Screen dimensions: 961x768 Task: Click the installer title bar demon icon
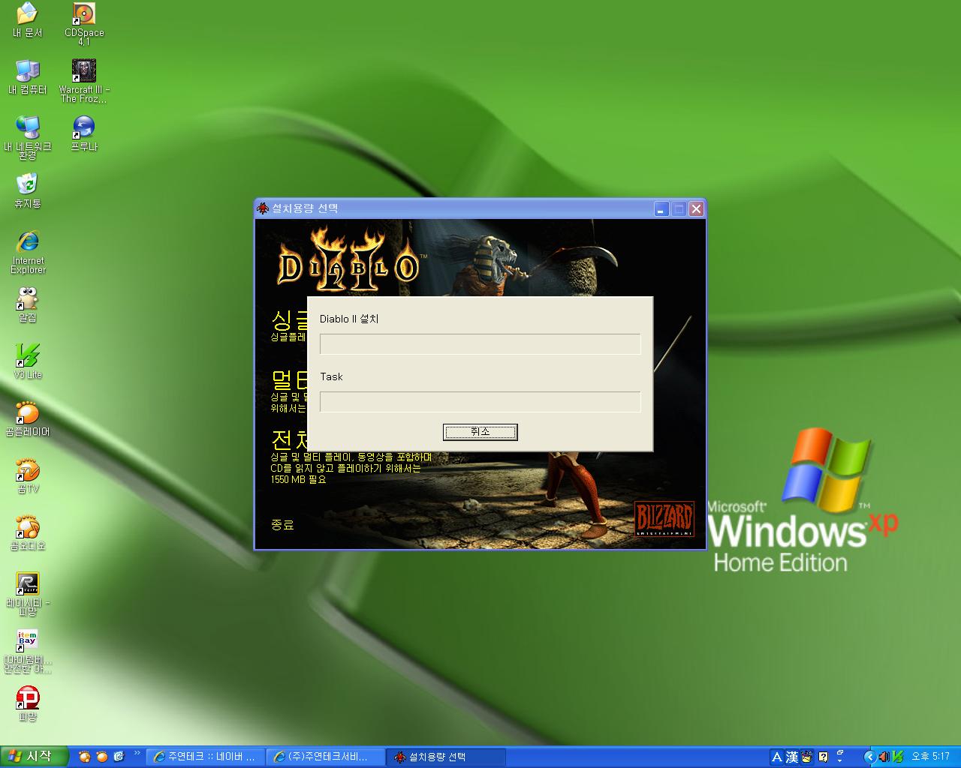pos(263,208)
